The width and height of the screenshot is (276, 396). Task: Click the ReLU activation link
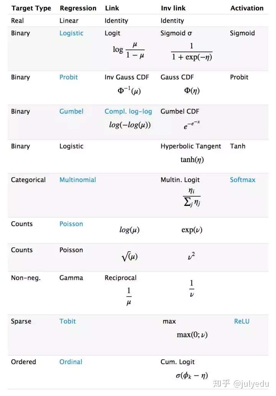242,321
